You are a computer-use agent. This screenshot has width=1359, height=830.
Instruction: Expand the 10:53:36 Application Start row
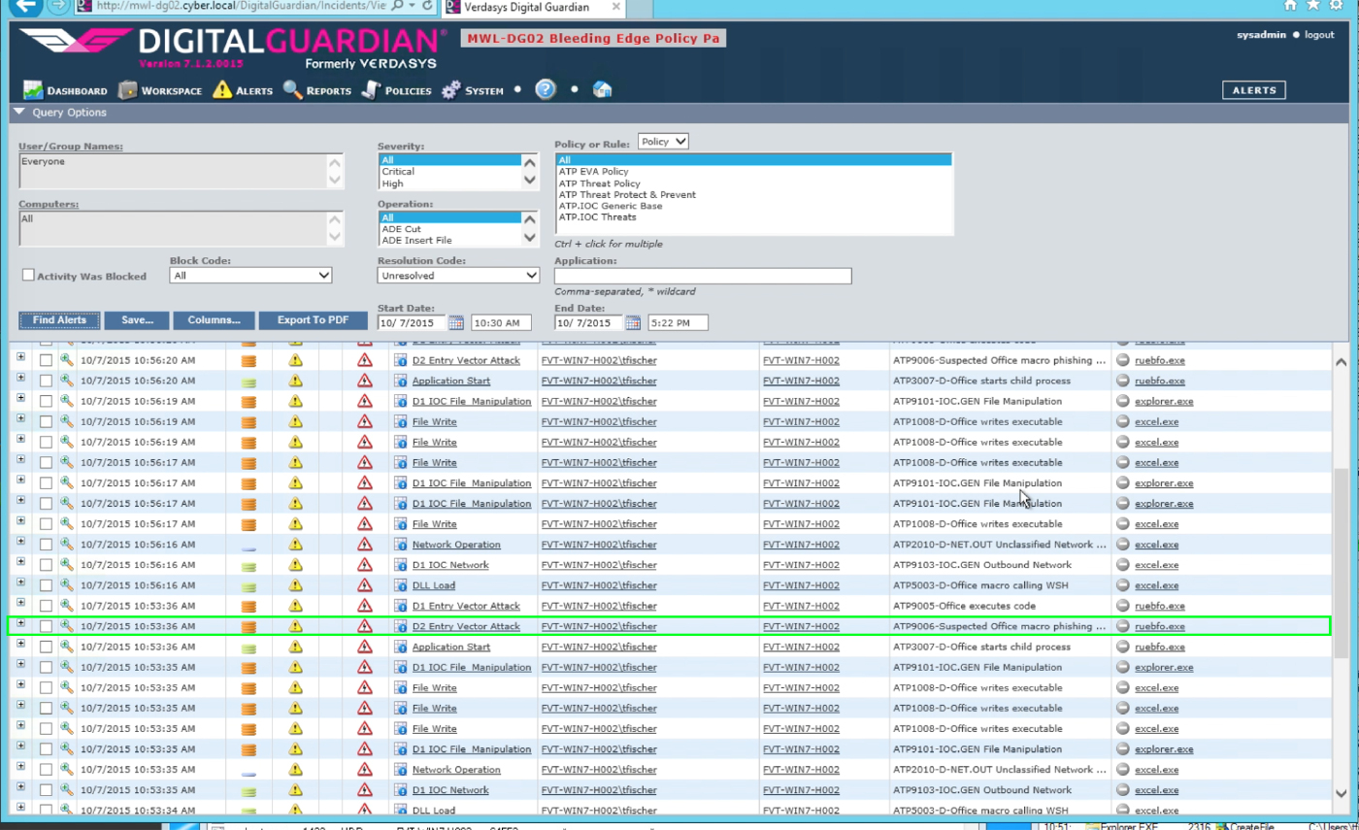(x=20, y=645)
